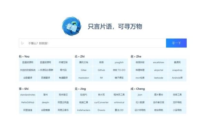
Task: Open the deepin link
Action: pyautogui.click(x=46, y=102)
